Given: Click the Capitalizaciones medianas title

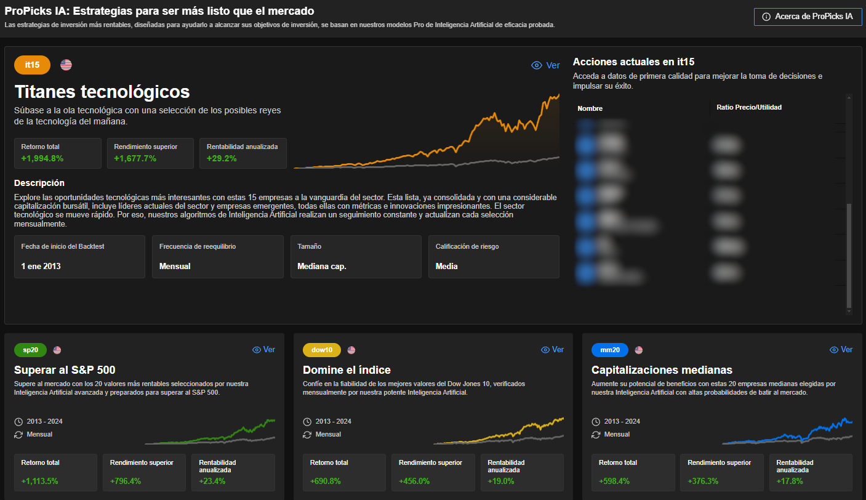Looking at the screenshot, I should (662, 370).
